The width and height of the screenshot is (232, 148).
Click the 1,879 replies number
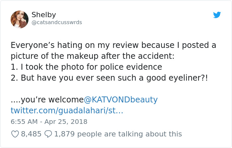[64, 134]
